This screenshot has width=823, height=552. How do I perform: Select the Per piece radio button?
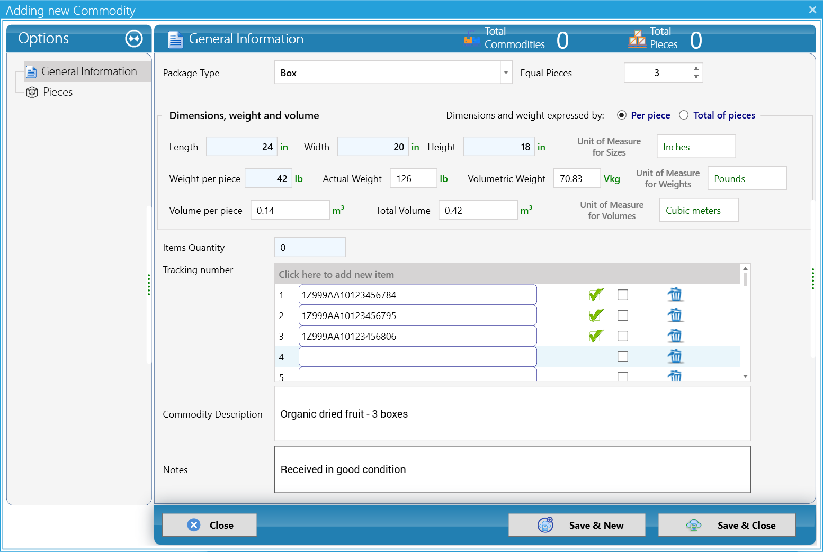(622, 115)
